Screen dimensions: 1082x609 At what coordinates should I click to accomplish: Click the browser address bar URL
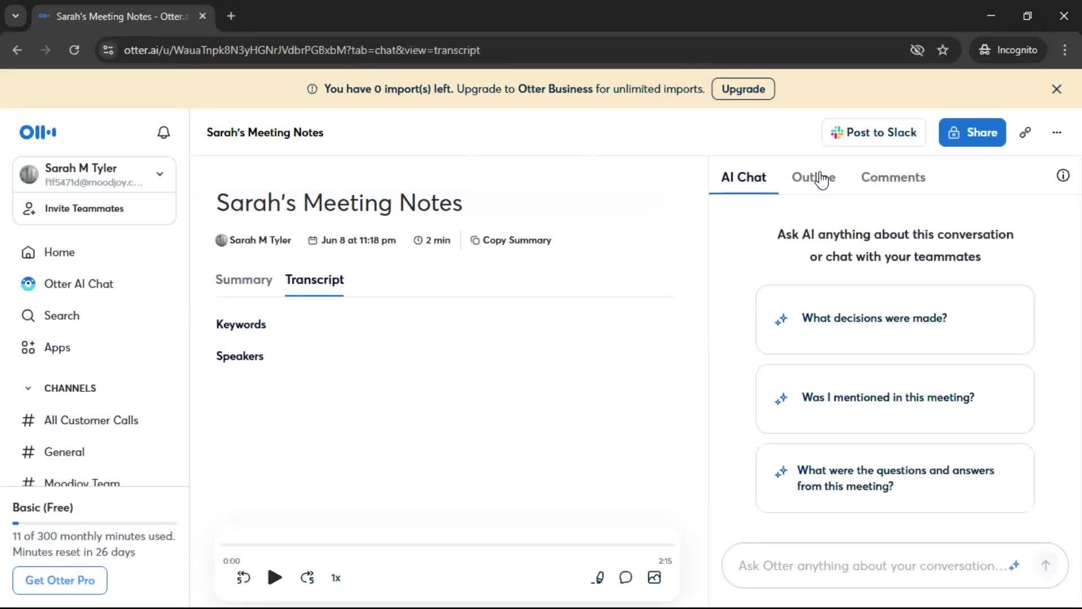tap(302, 50)
